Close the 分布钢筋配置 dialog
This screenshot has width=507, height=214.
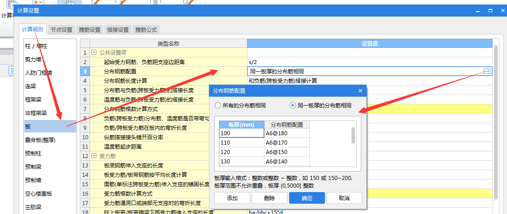point(360,91)
